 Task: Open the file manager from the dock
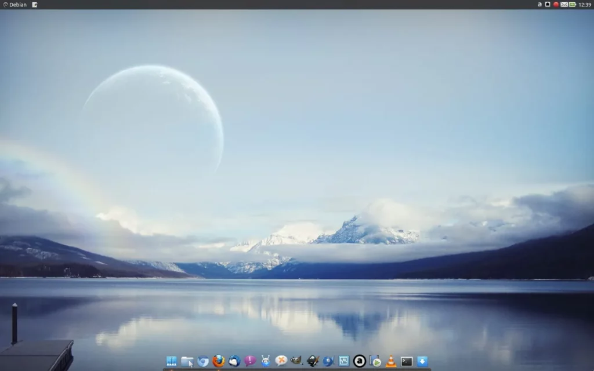188,361
